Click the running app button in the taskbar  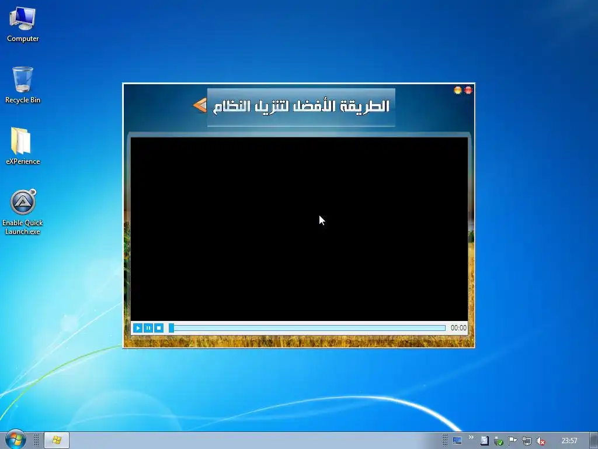click(57, 440)
